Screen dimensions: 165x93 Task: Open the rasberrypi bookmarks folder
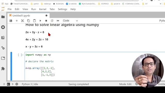click(x=46, y=4)
